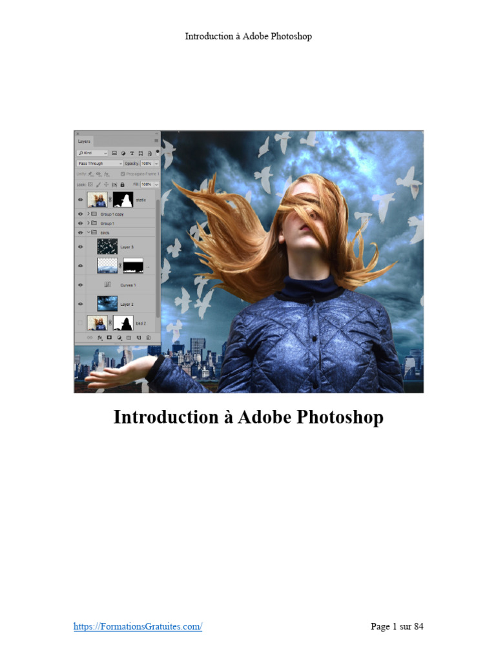Open the Fill dropdown arrow
The height and width of the screenshot is (661, 496).
tap(156, 184)
